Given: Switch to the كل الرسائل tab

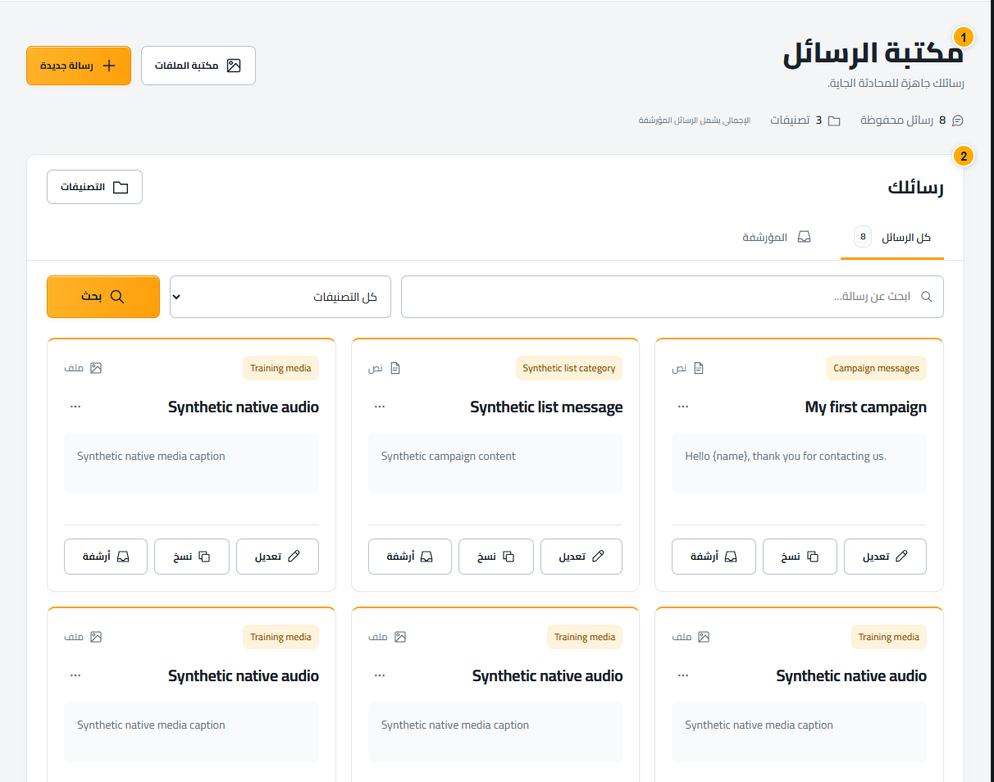Looking at the screenshot, I should coord(892,238).
